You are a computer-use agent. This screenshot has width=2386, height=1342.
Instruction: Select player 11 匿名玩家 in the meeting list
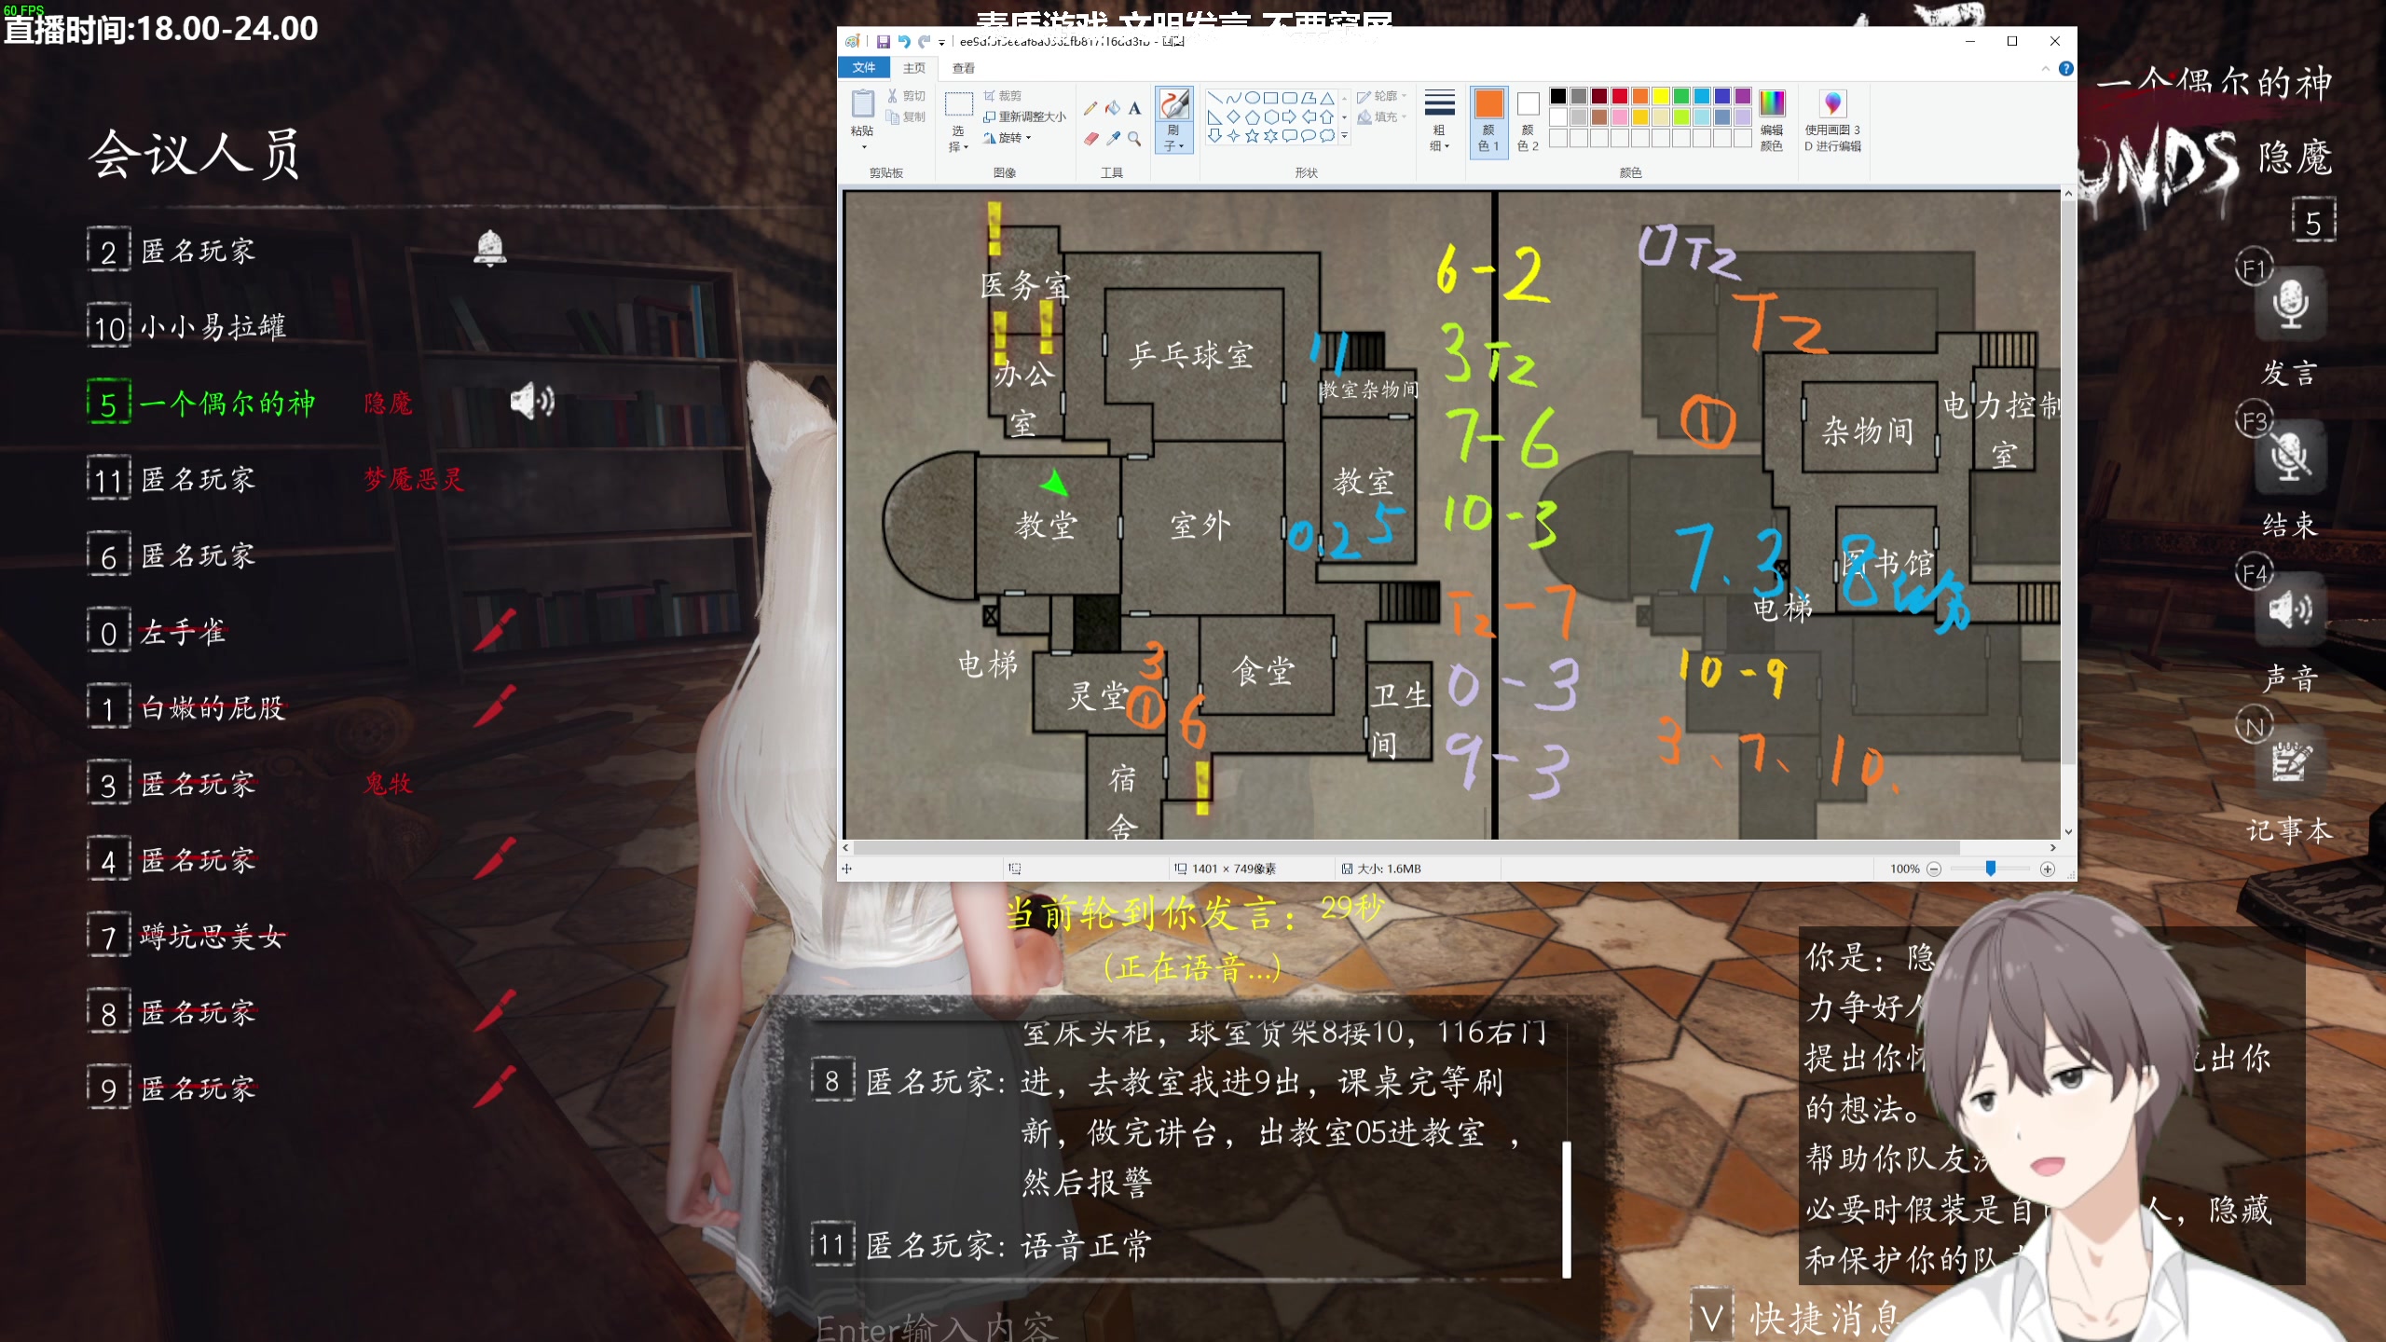click(172, 479)
